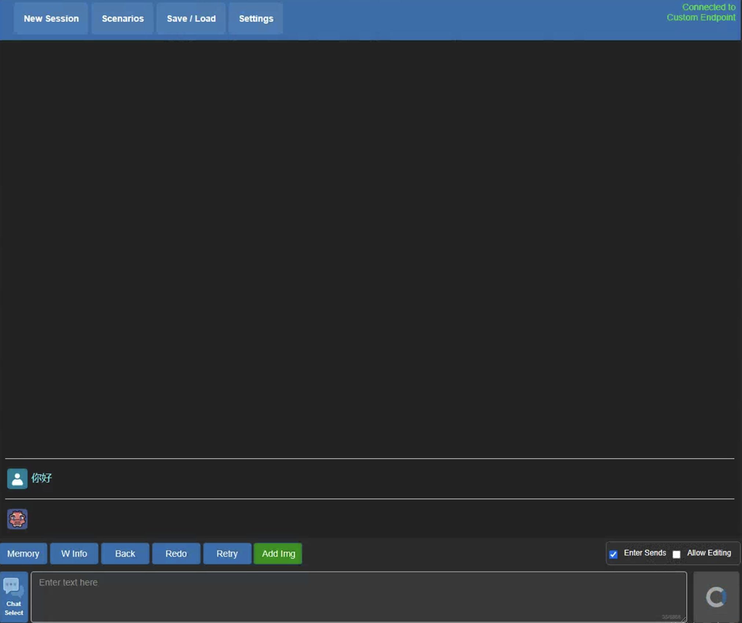The height and width of the screenshot is (623, 742).
Task: Click the green Add Img button
Action: [x=278, y=553]
